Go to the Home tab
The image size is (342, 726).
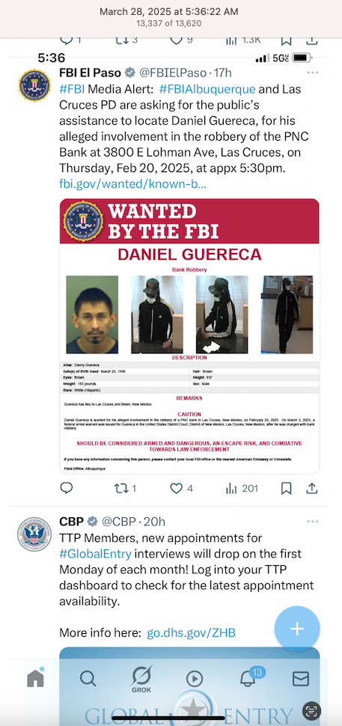(35, 678)
